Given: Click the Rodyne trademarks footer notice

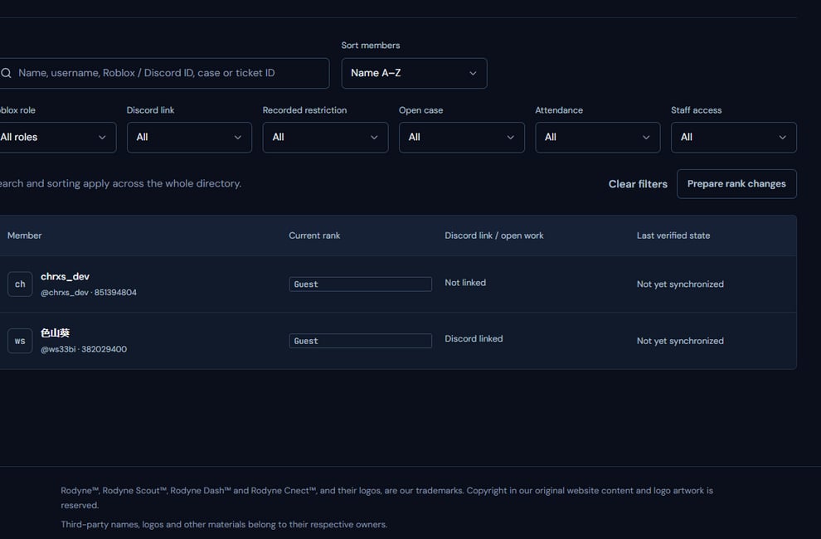Looking at the screenshot, I should (x=386, y=498).
